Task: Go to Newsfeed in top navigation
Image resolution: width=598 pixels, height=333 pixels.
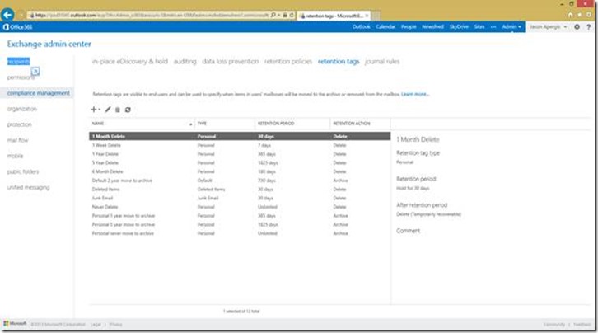Action: (433, 26)
